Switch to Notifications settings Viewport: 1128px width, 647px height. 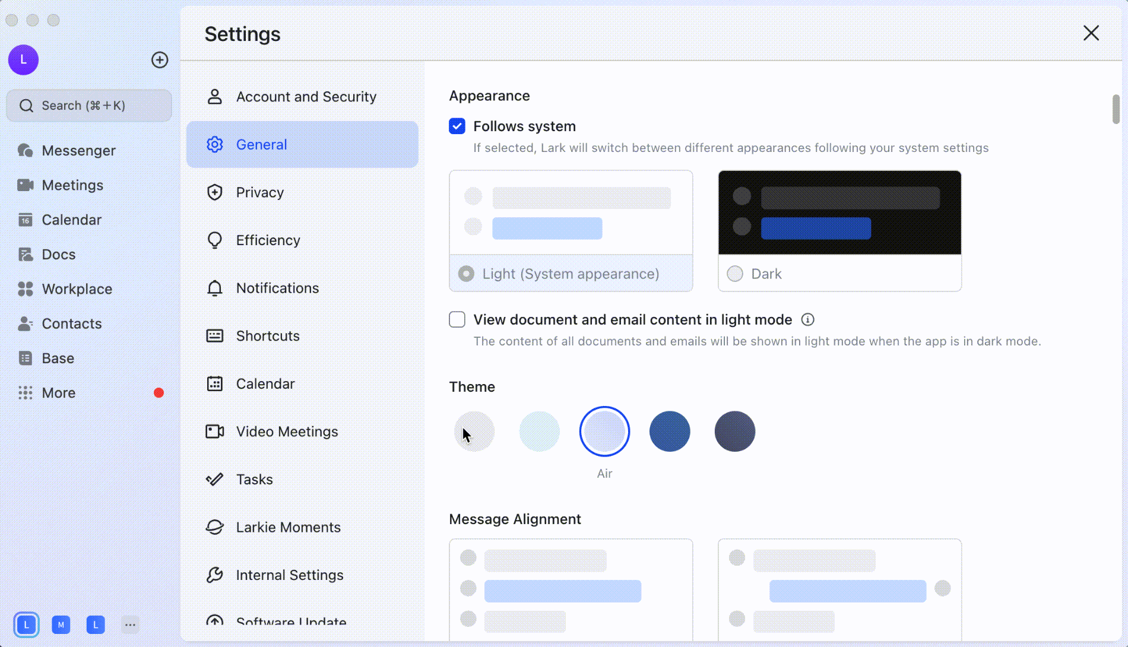tap(277, 288)
